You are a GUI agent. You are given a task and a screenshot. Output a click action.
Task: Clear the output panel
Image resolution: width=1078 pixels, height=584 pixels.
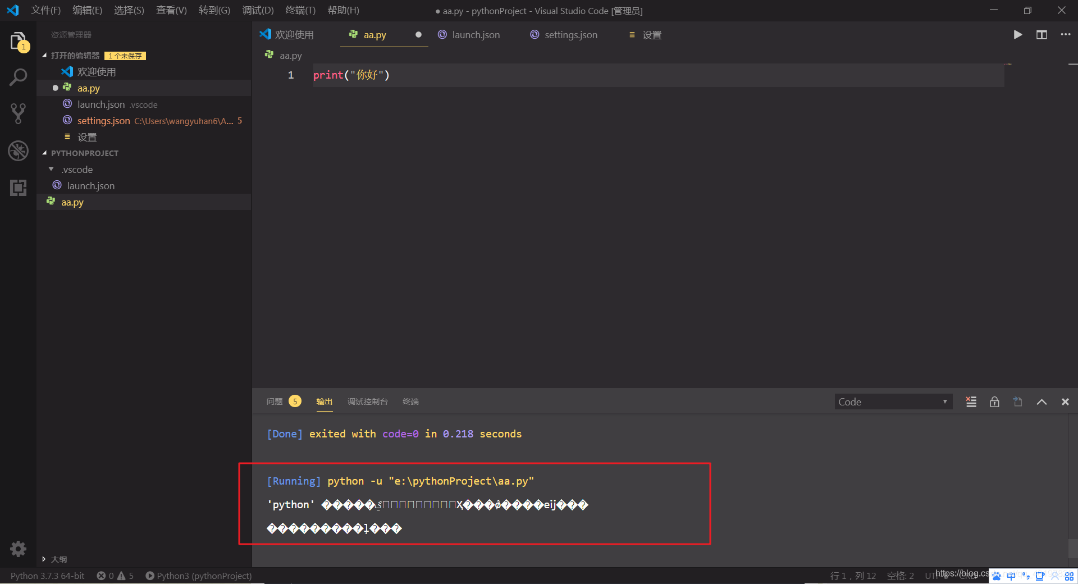coord(971,401)
